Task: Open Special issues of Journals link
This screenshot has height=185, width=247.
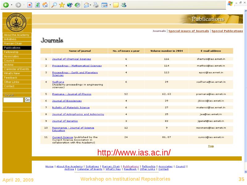Action: coord(189,31)
